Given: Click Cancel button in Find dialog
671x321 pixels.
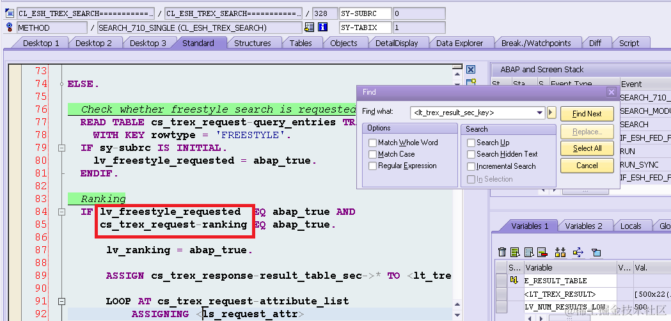Looking at the screenshot, I should 587,166.
